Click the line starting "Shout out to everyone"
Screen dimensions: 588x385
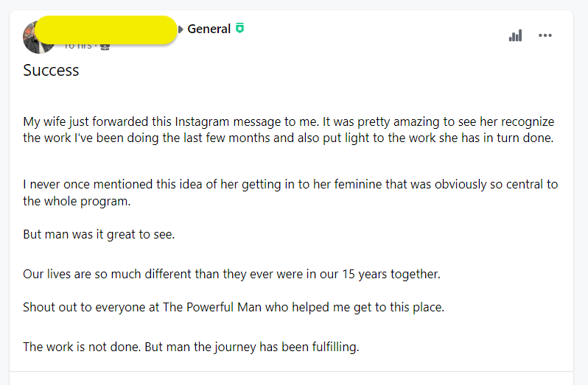click(x=234, y=307)
